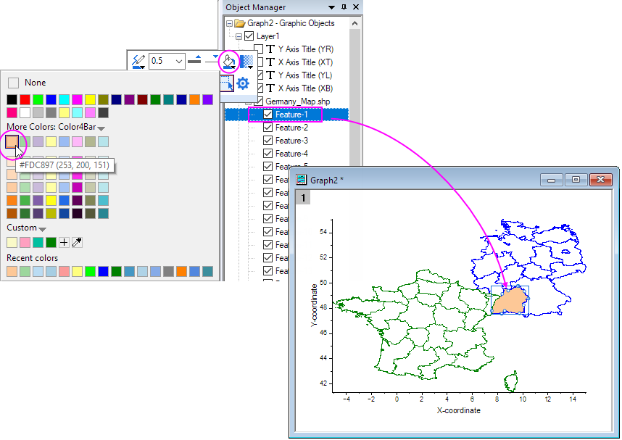Select the fill color bucket tool

(228, 61)
